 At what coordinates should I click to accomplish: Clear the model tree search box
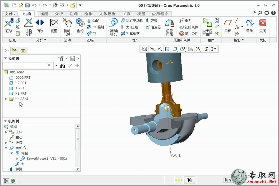pos(49,65)
